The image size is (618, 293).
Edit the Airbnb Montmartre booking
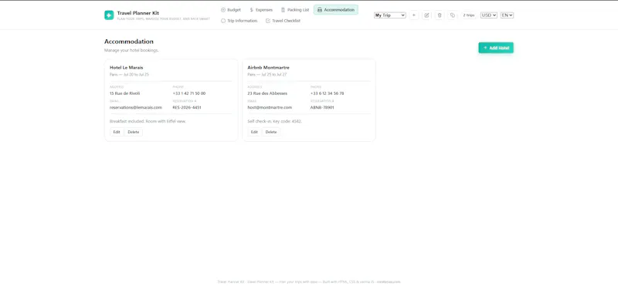[254, 132]
